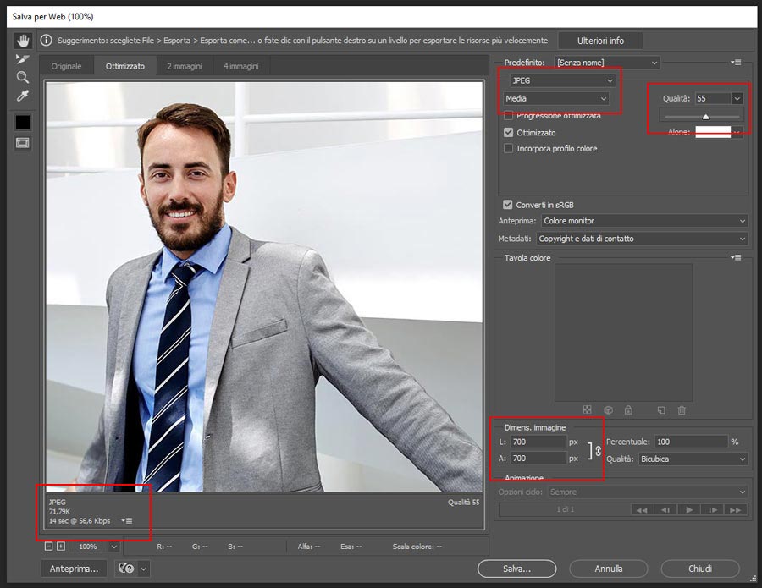Click the Percentuale field showing 100

point(691,442)
